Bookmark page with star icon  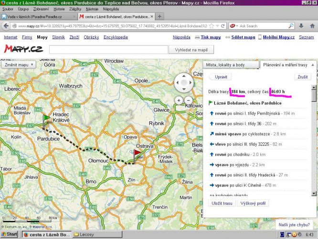pyautogui.click(x=212, y=26)
